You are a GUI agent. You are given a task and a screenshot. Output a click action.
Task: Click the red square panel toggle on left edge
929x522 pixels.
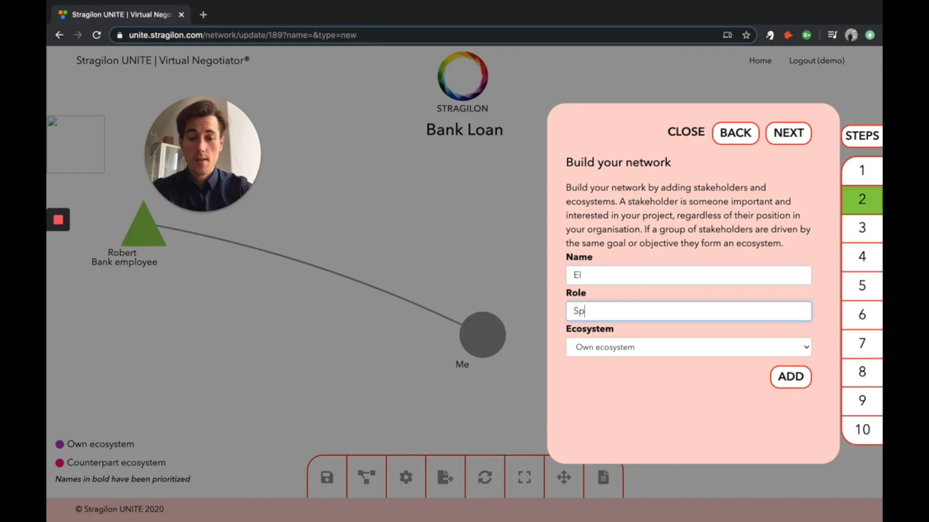(58, 219)
